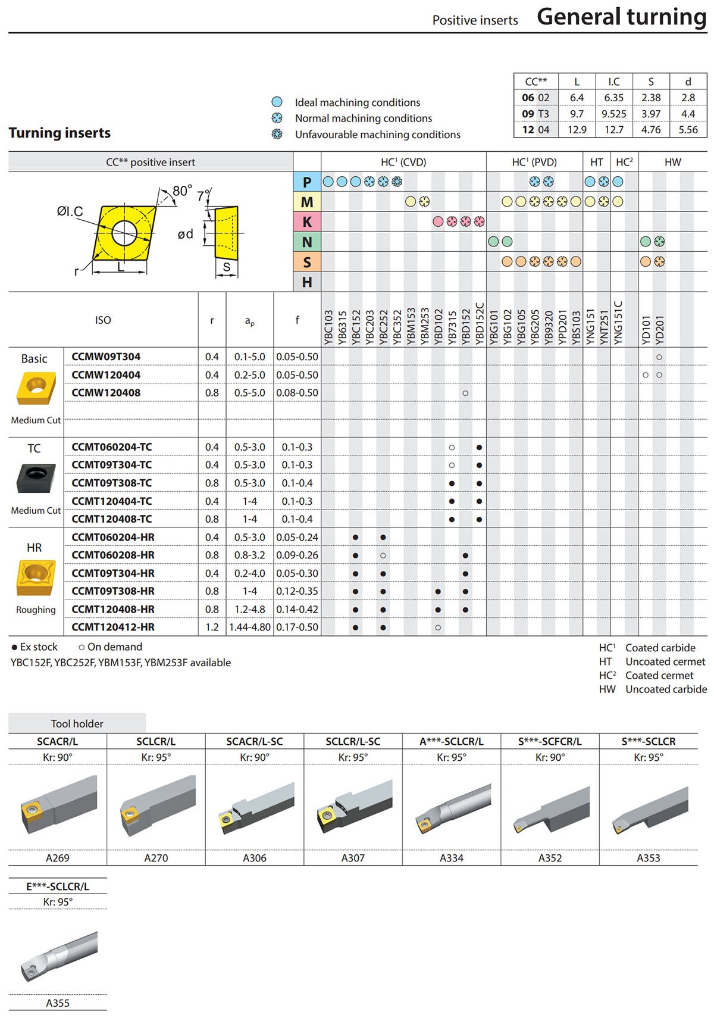Screen dimensions: 714x1021
Task: Go to page reference A353
Action: tap(649, 858)
